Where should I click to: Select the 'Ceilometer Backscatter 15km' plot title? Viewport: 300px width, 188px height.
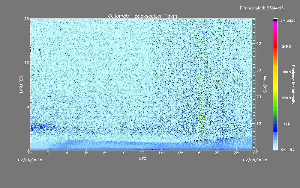142,16
